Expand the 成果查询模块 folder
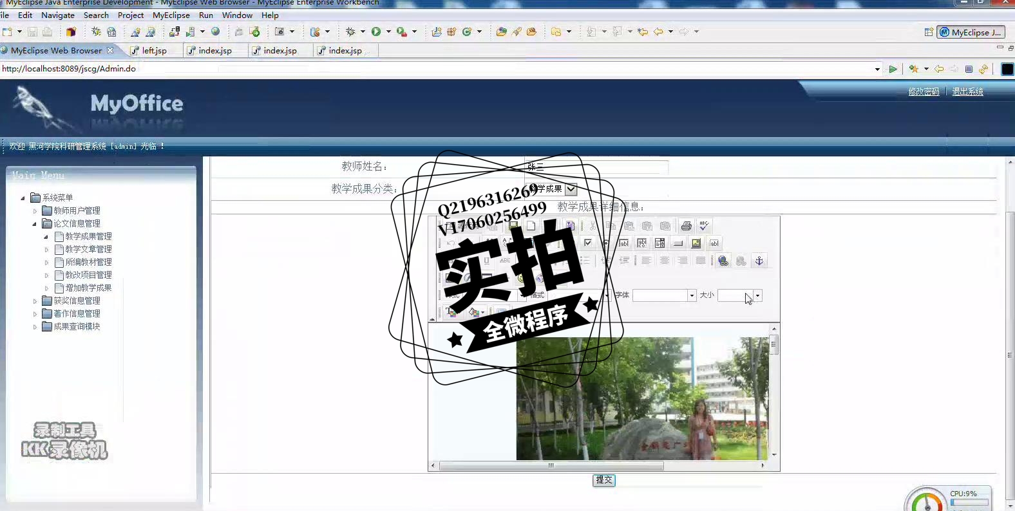 pyautogui.click(x=35, y=326)
